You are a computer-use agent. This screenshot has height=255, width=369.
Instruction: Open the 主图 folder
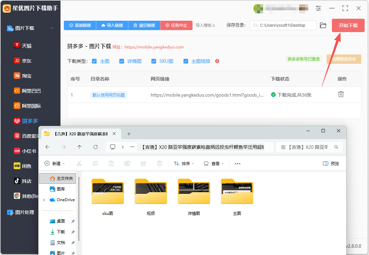click(x=237, y=198)
